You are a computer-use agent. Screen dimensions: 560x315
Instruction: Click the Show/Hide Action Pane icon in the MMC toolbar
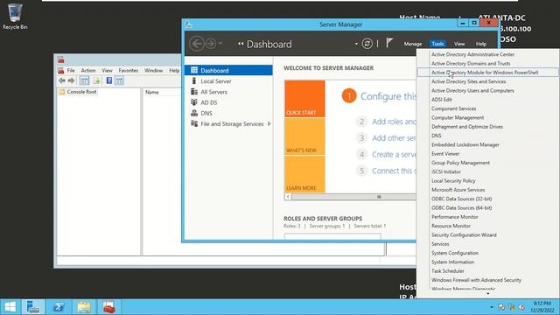click(x=119, y=80)
